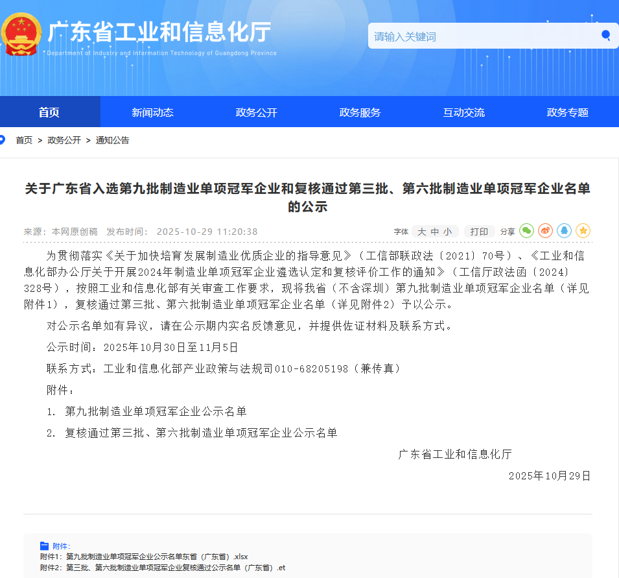619x578 pixels.
Task: Set font size to small (小)
Action: point(447,232)
